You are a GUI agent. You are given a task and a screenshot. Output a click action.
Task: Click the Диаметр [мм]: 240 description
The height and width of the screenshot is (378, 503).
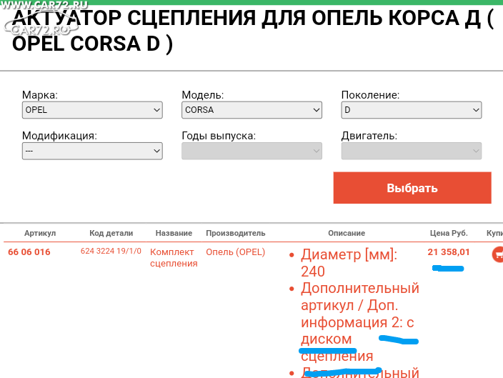coord(349,263)
